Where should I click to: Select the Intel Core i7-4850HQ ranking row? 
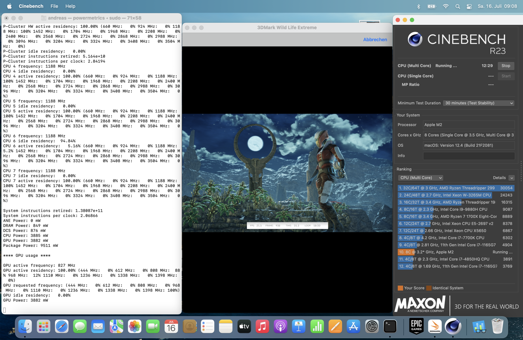pyautogui.click(x=456, y=259)
